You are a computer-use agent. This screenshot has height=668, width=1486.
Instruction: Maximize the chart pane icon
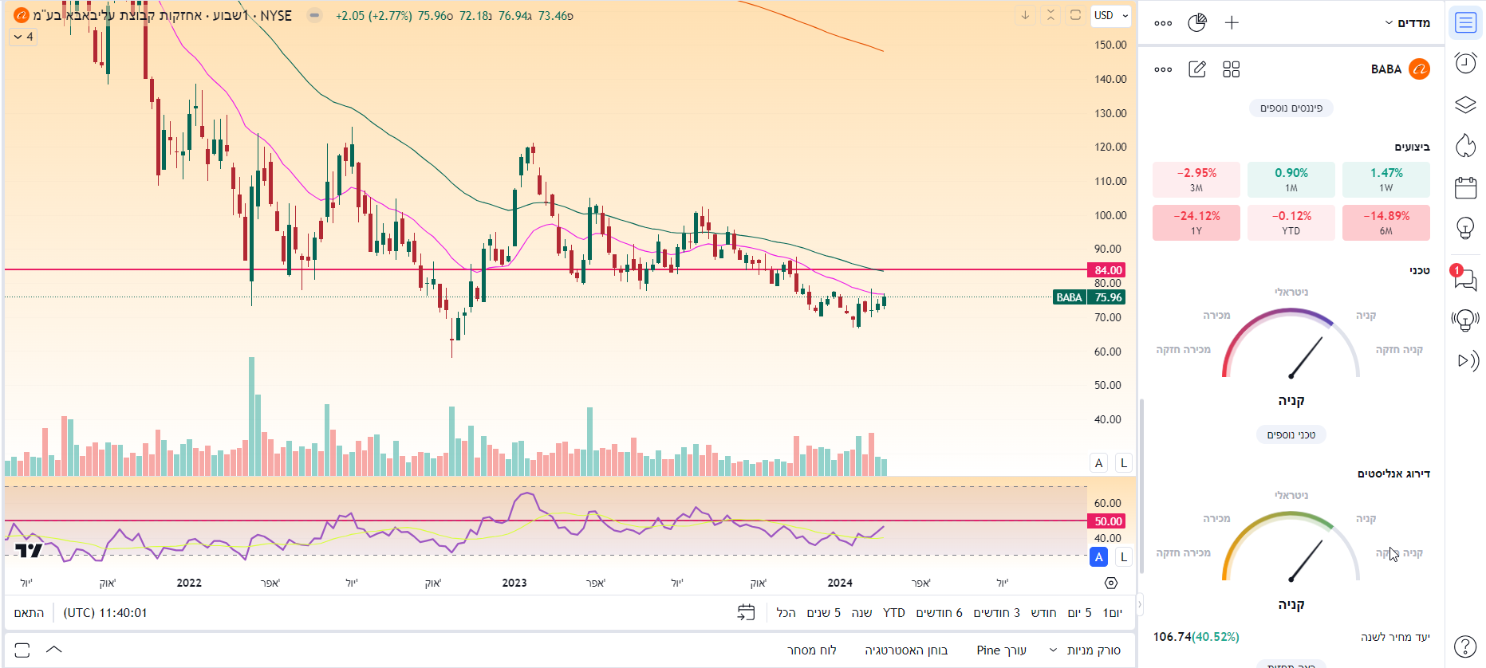1075,15
